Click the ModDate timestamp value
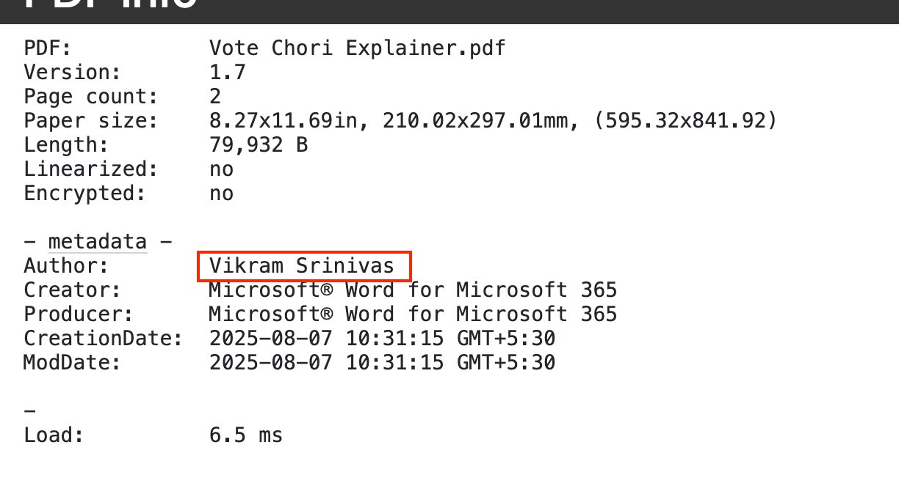Screen dimensions: 899x497 (382, 363)
